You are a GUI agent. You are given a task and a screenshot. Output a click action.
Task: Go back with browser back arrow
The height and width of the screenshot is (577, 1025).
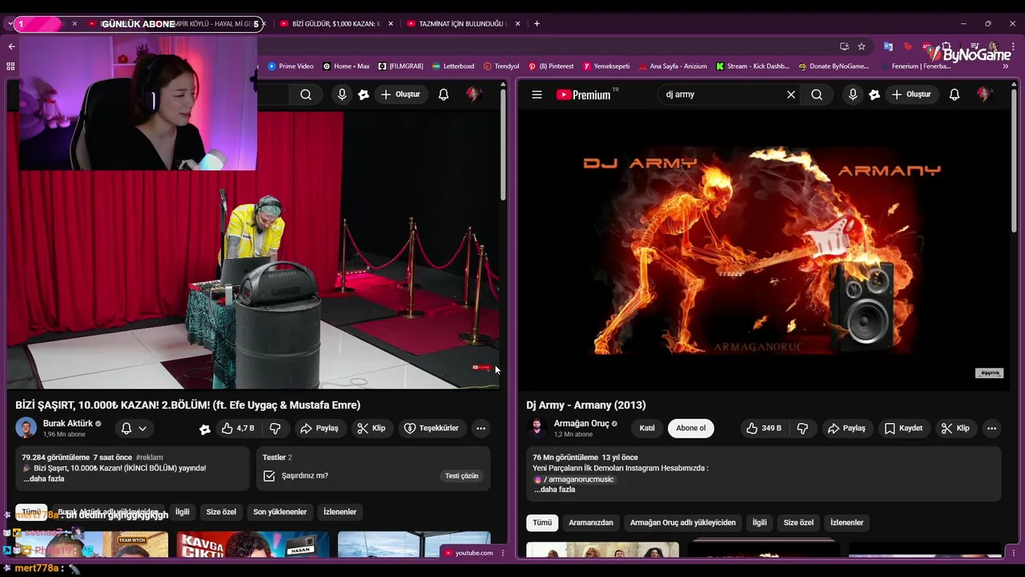pos(11,46)
